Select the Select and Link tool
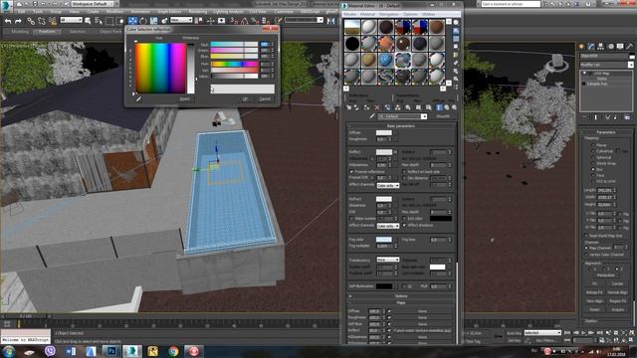 pyautogui.click(x=31, y=21)
